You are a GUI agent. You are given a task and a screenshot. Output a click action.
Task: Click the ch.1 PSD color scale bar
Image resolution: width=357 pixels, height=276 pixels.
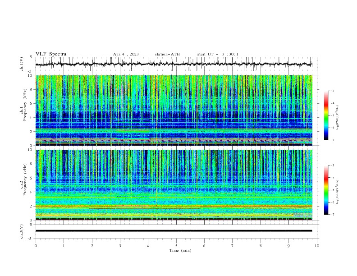pyautogui.click(x=326, y=115)
